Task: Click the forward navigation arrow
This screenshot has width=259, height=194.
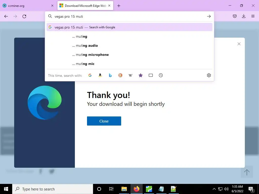Action: (15, 16)
